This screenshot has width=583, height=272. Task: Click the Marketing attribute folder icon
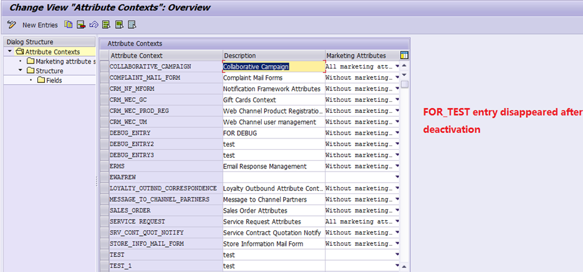click(x=31, y=61)
